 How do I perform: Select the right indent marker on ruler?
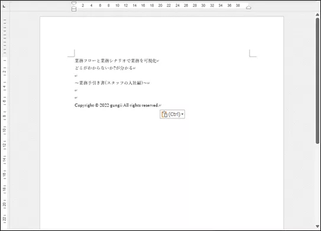tap(248, 8)
